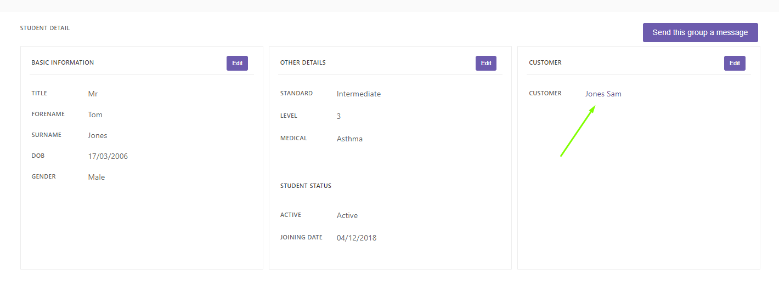
Task: Click the forename value Tom
Action: [95, 114]
